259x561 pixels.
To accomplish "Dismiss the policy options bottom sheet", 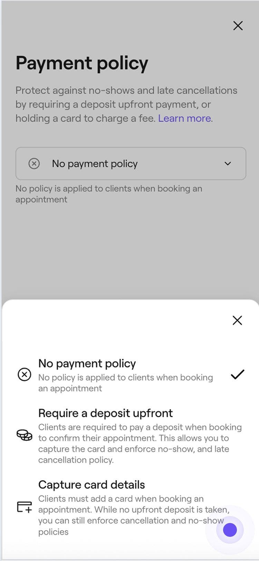I will [237, 320].
